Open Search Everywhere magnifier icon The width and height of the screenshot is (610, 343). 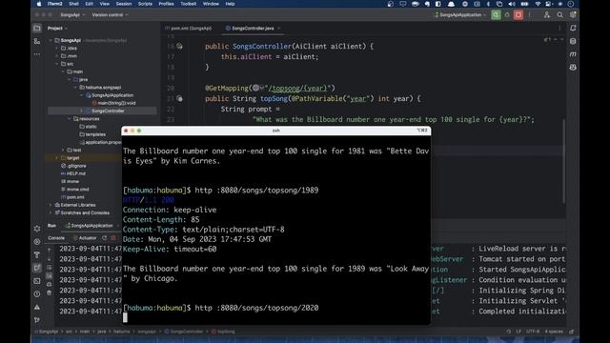pyautogui.click(x=559, y=15)
